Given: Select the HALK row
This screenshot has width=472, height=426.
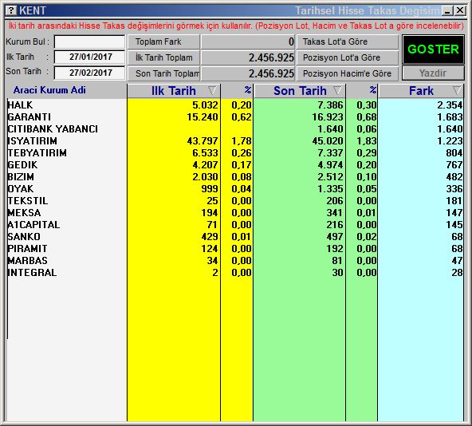Looking at the screenshot, I should (235, 105).
